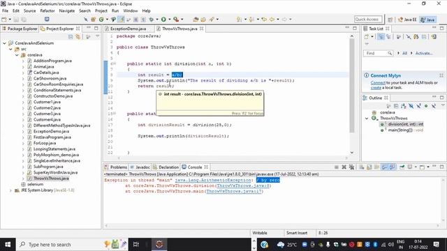Image resolution: width=447 pixels, height=251 pixels.
Task: Click the New Java Package icon
Action: pyautogui.click(x=93, y=20)
